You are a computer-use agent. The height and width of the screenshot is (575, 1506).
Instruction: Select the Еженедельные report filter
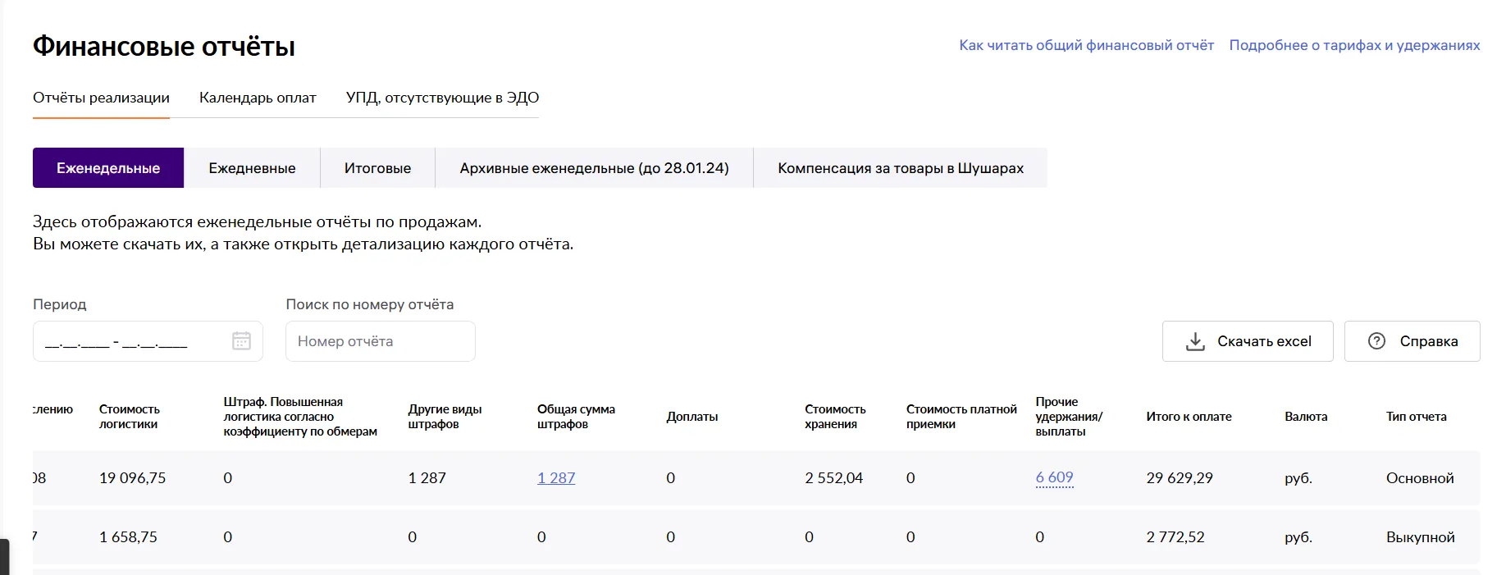[108, 168]
